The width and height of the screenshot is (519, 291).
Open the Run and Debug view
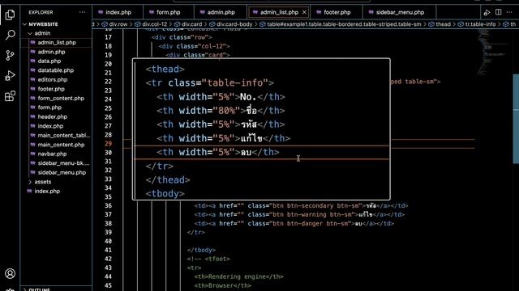(10, 75)
